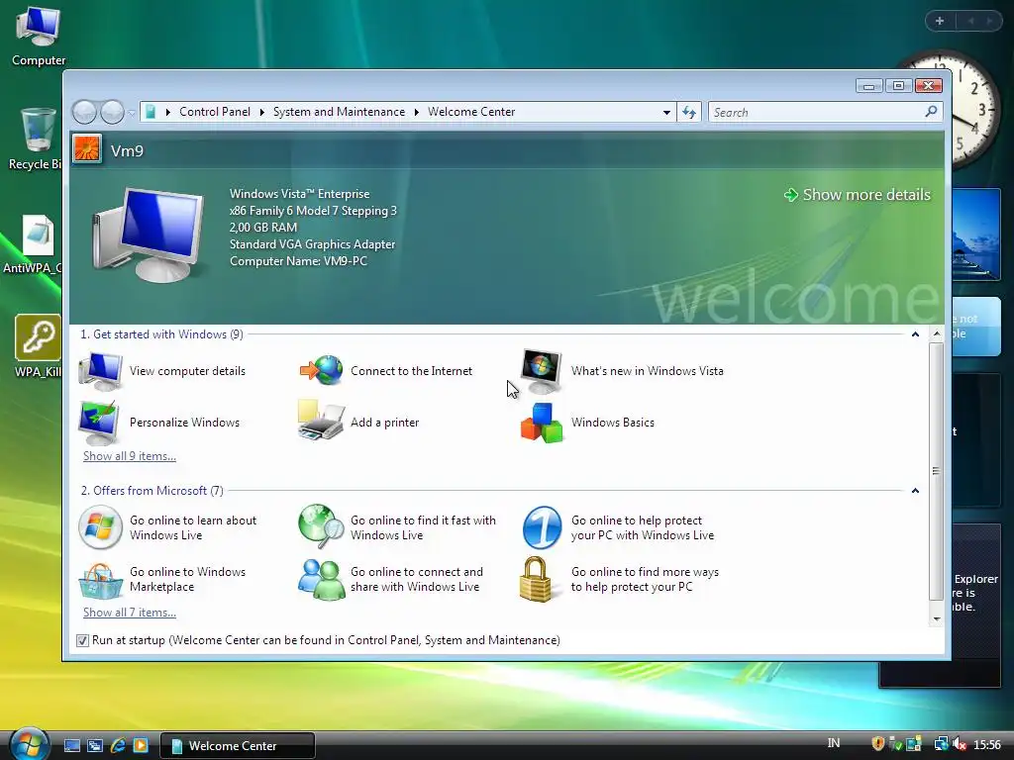Screen dimensions: 1014x760
Task: Launch Internet Explorer from Quick Launch
Action: coord(118,745)
